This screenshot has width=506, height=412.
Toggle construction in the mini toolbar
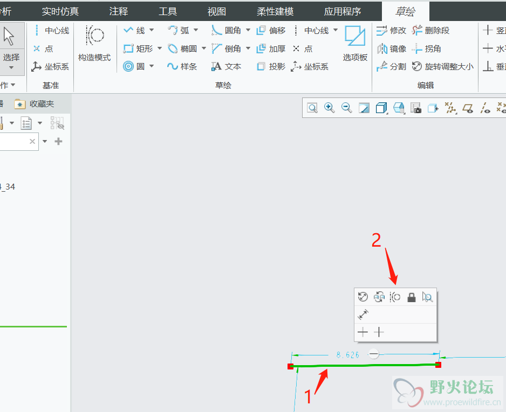(x=395, y=297)
